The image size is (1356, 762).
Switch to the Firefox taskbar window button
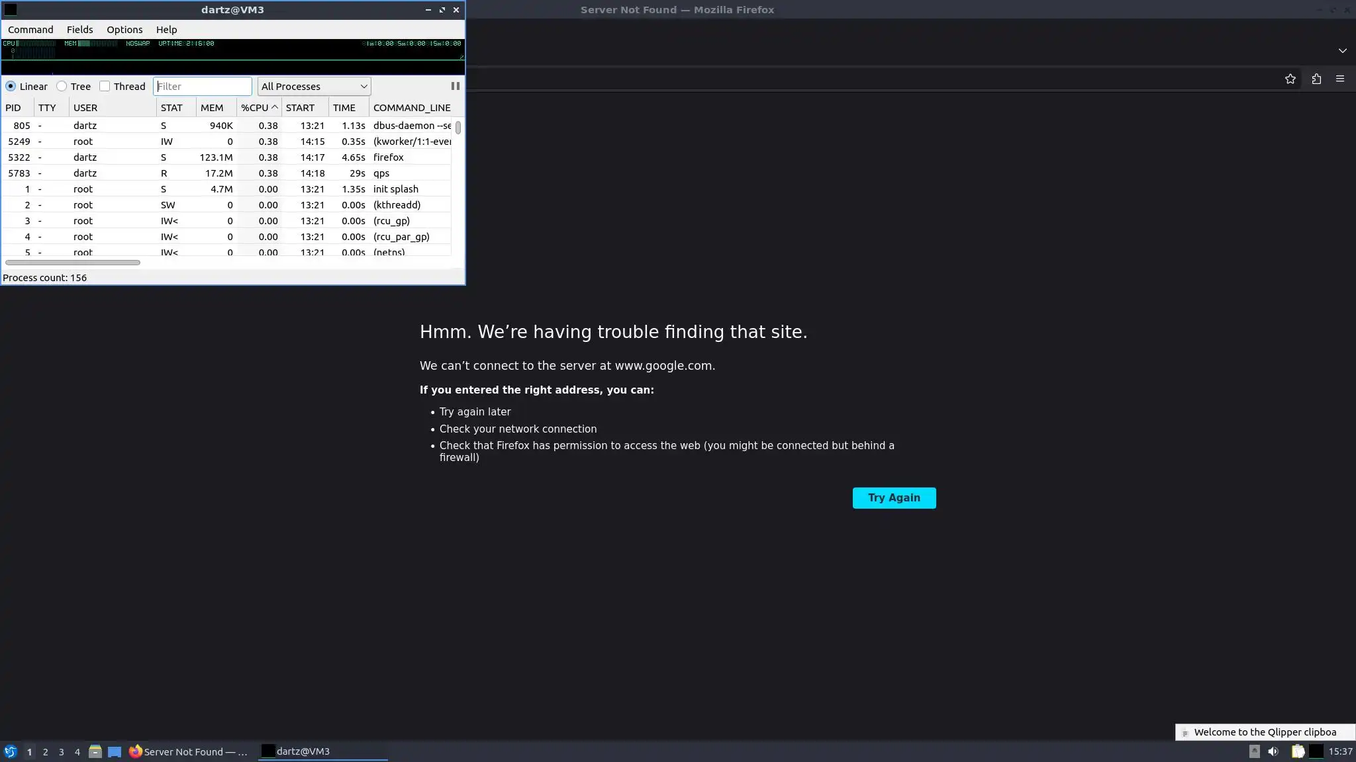click(189, 751)
